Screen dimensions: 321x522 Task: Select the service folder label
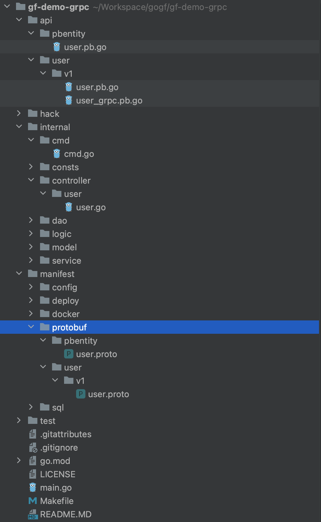(x=66, y=261)
